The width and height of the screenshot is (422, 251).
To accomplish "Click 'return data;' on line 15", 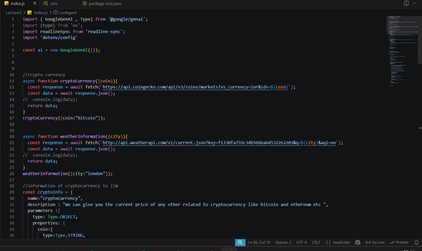I will [43, 105].
